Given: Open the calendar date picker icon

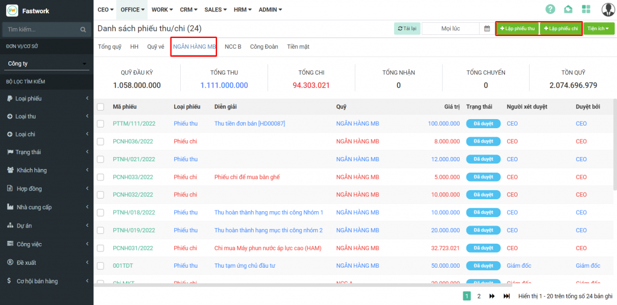Looking at the screenshot, I should 487,28.
